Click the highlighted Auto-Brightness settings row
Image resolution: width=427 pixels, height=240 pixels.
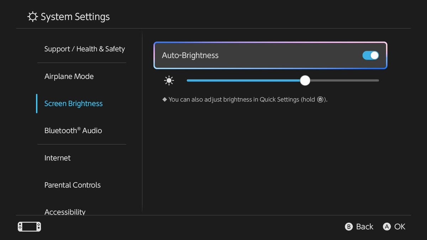(270, 55)
